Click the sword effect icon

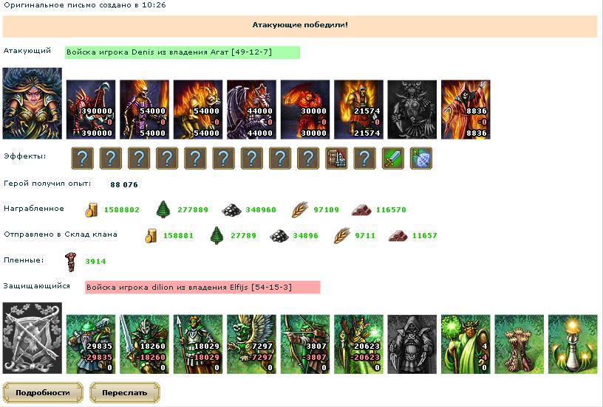(x=393, y=158)
